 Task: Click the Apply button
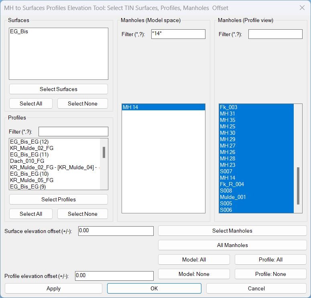pos(53,288)
